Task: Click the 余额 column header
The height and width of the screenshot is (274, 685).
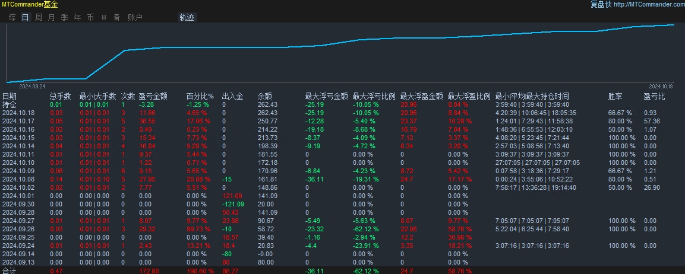Action: tap(265, 96)
